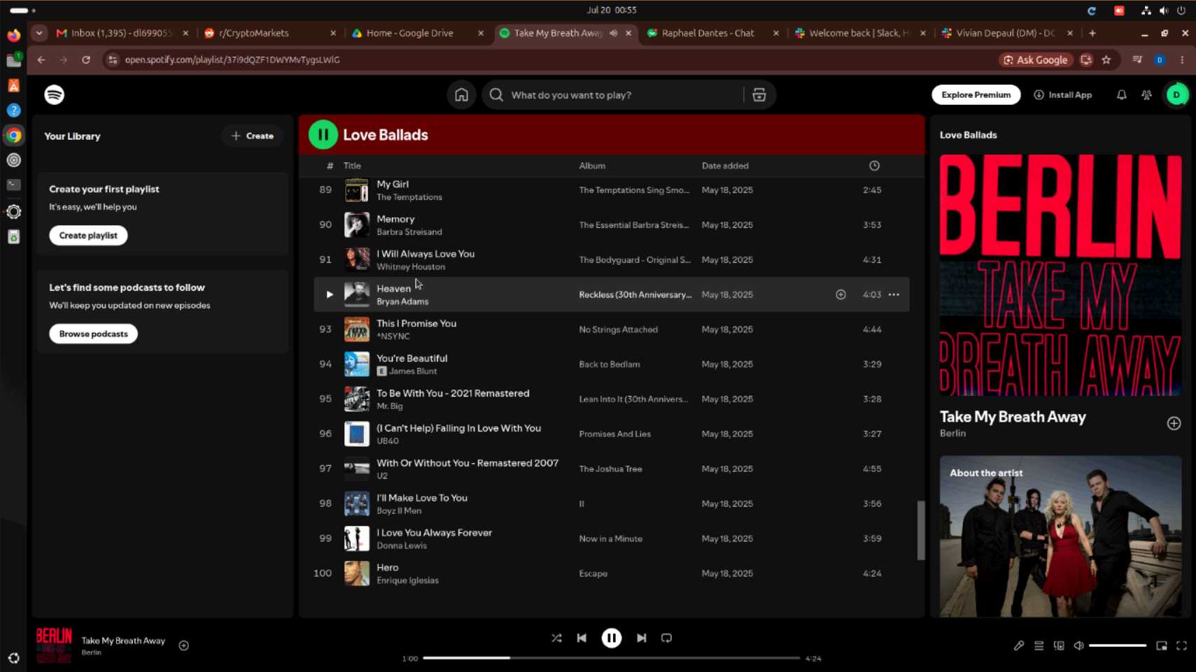Open Ubuntu Software from the dock
Viewport: 1196px width, 672px height.
pos(13,85)
